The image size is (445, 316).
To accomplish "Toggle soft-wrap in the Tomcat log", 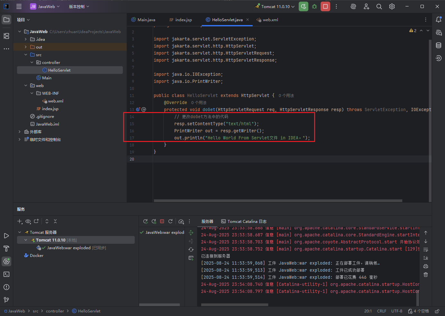I will click(426, 250).
